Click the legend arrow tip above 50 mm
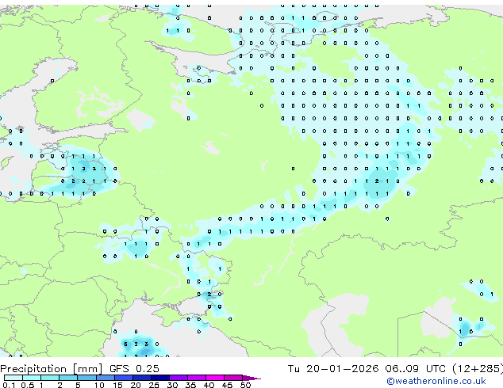 point(251,378)
